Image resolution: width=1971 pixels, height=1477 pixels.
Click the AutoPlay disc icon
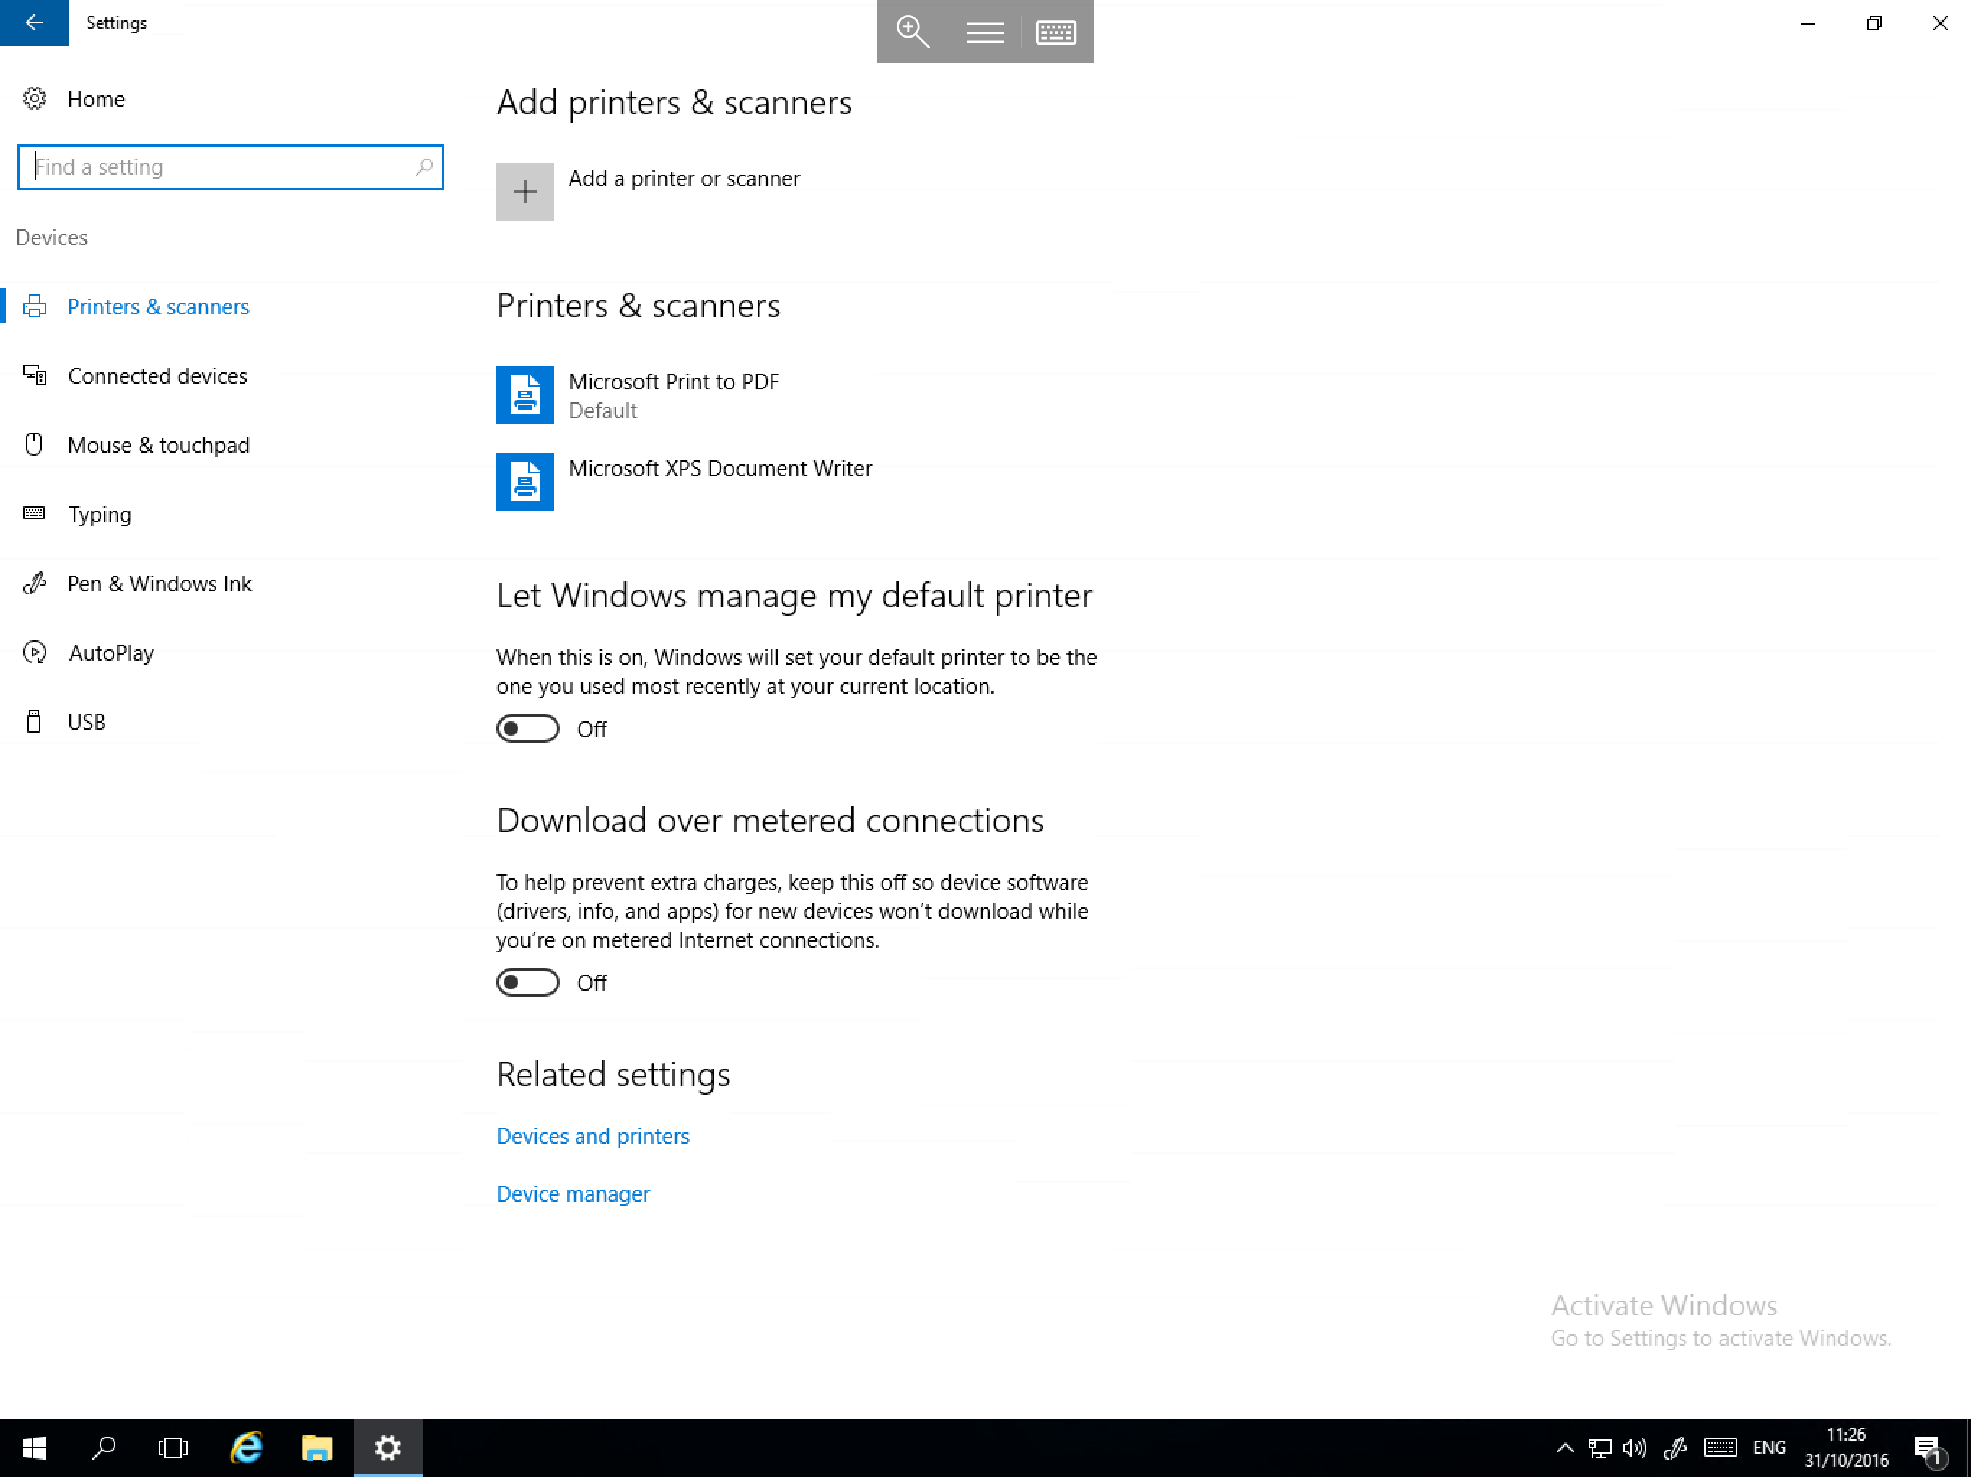tap(35, 652)
